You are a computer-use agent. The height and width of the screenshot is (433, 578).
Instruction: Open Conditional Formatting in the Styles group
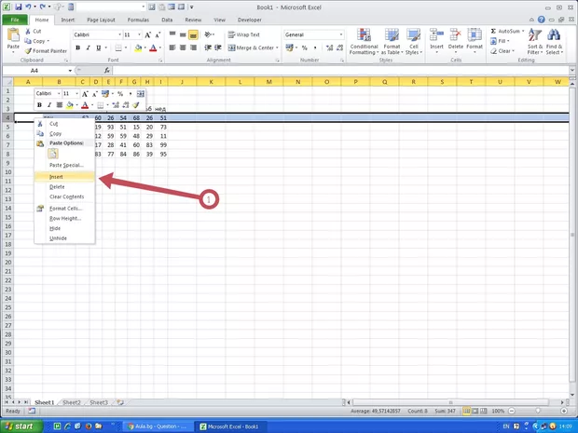(x=364, y=42)
